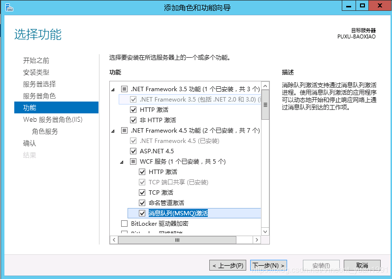Viewport: 392px width, 279px height.
Task: Toggle .NET Framework 4.5 功能 parent checkbox
Action: click(x=124, y=130)
